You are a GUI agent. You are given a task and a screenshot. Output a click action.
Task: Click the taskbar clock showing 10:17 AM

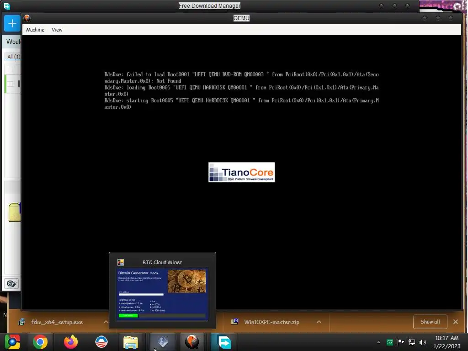coord(447,342)
